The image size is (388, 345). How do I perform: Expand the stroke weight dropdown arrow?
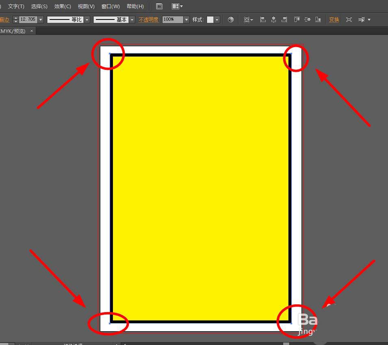41,19
